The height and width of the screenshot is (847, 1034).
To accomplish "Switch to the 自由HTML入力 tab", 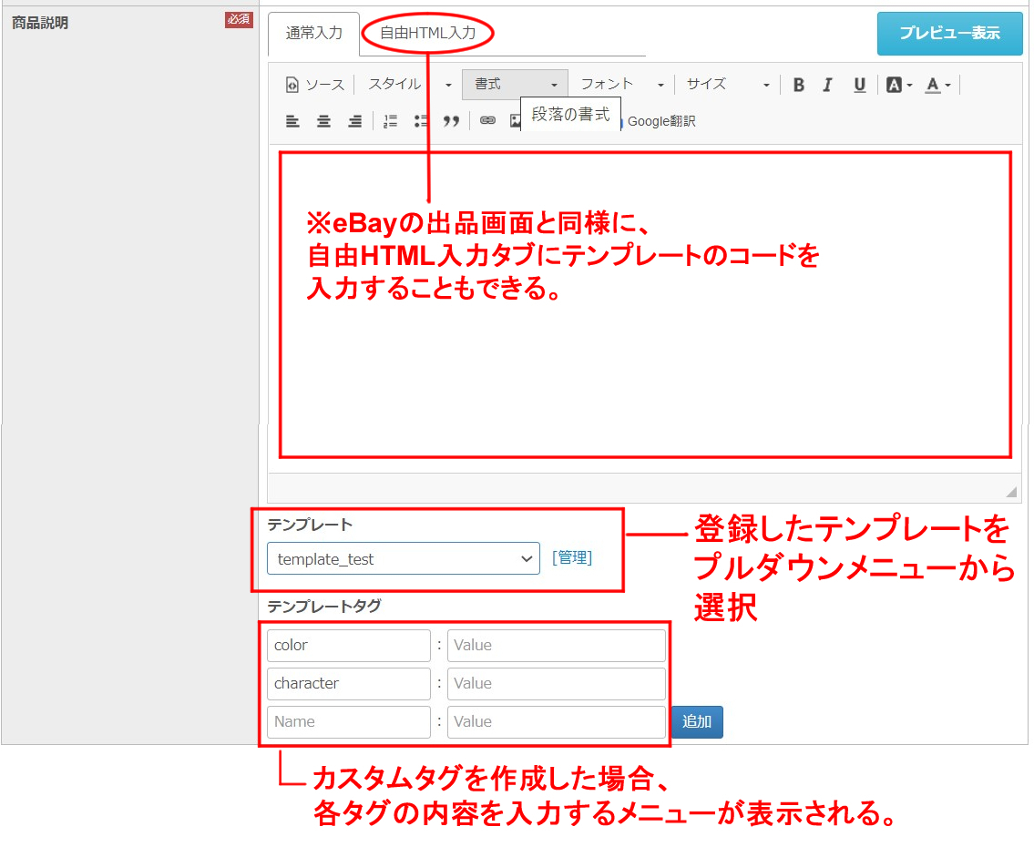I will (428, 33).
